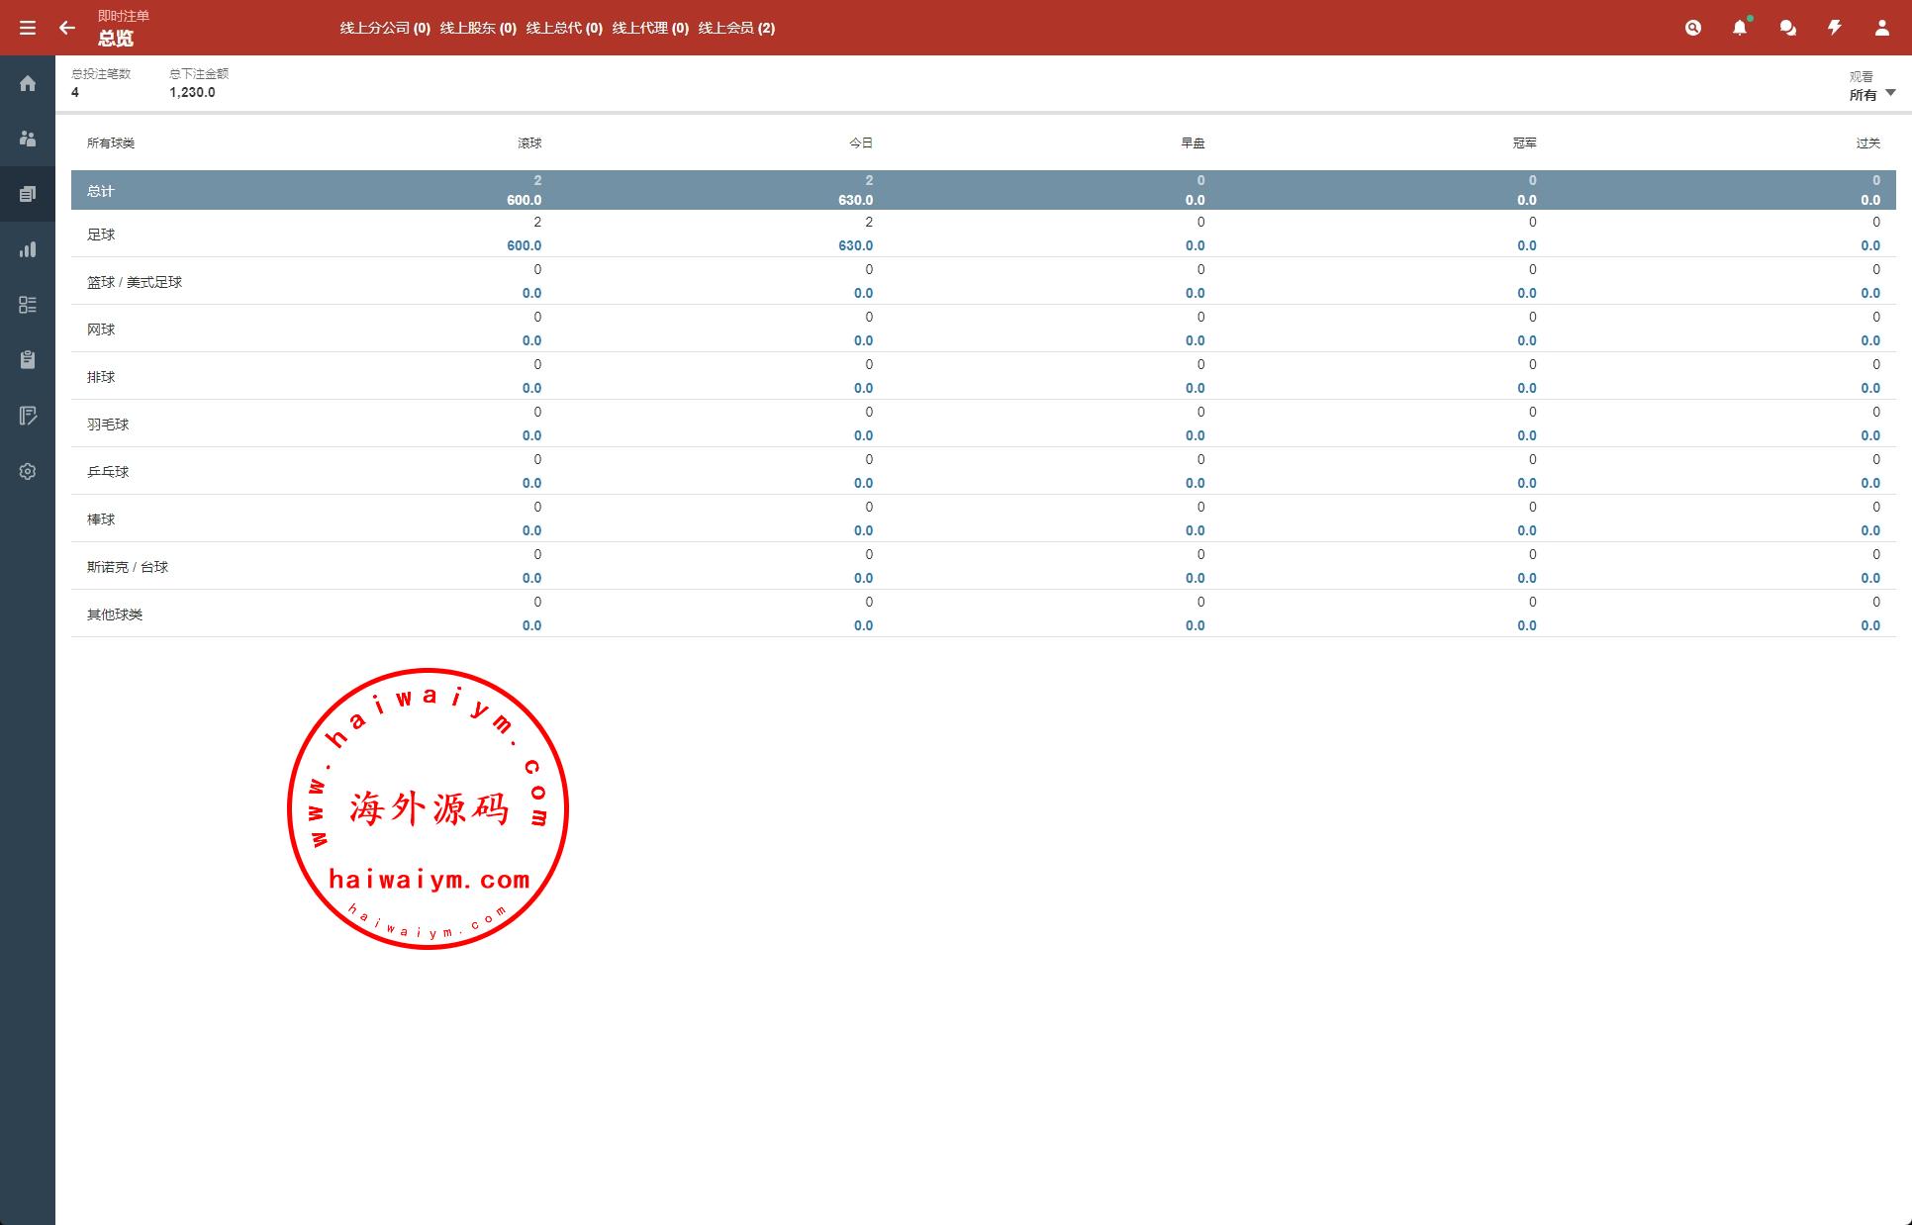Open the user profile icon

coord(1881,28)
